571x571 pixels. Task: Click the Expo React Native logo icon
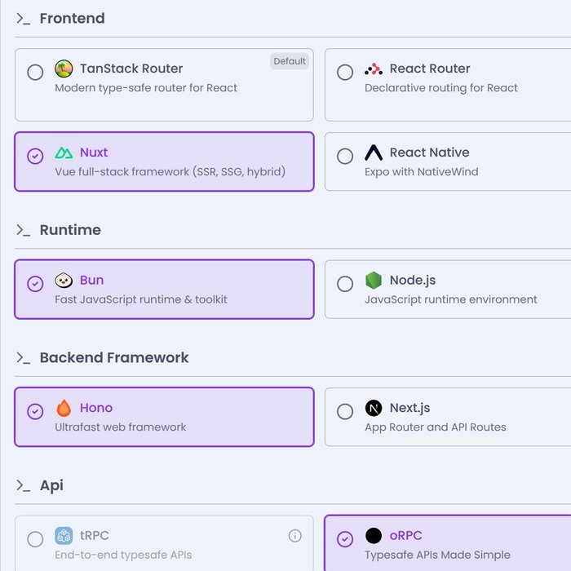(x=374, y=153)
